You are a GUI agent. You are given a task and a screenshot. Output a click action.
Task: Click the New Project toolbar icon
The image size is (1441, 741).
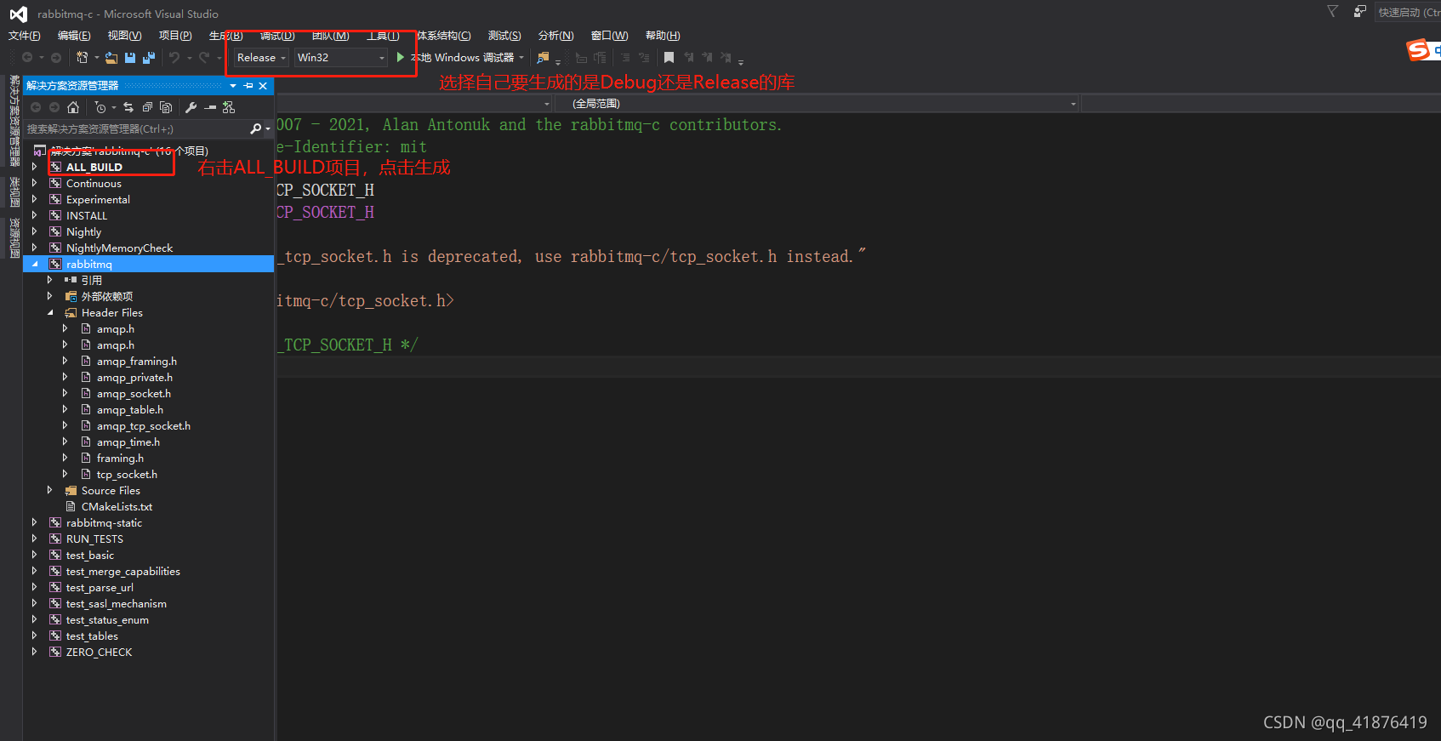83,57
